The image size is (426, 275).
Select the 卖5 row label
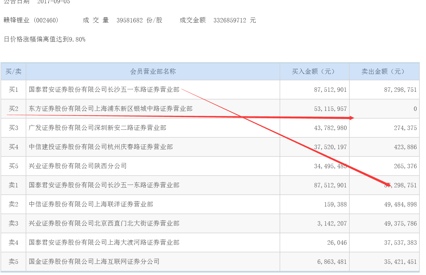(x=13, y=262)
